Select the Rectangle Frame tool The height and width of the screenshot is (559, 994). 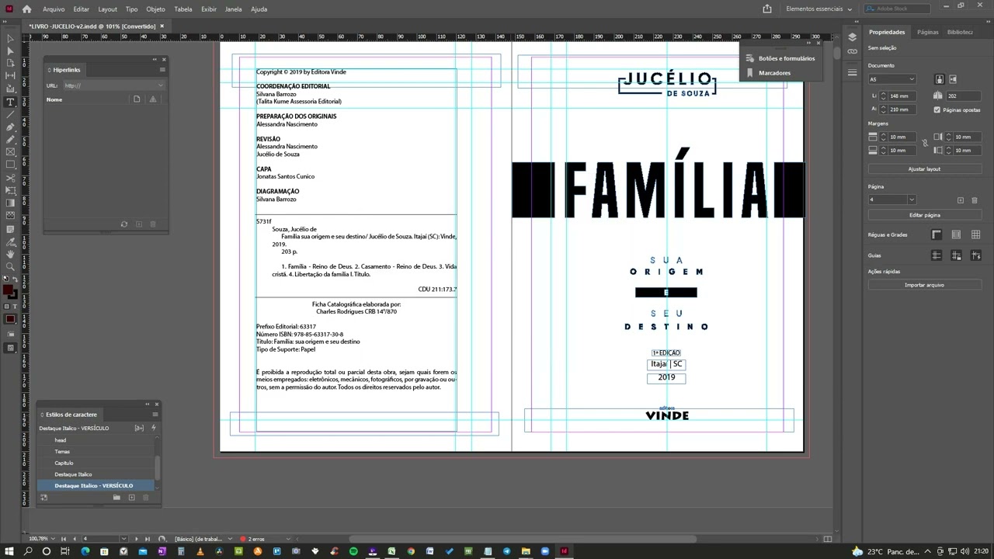(x=10, y=152)
